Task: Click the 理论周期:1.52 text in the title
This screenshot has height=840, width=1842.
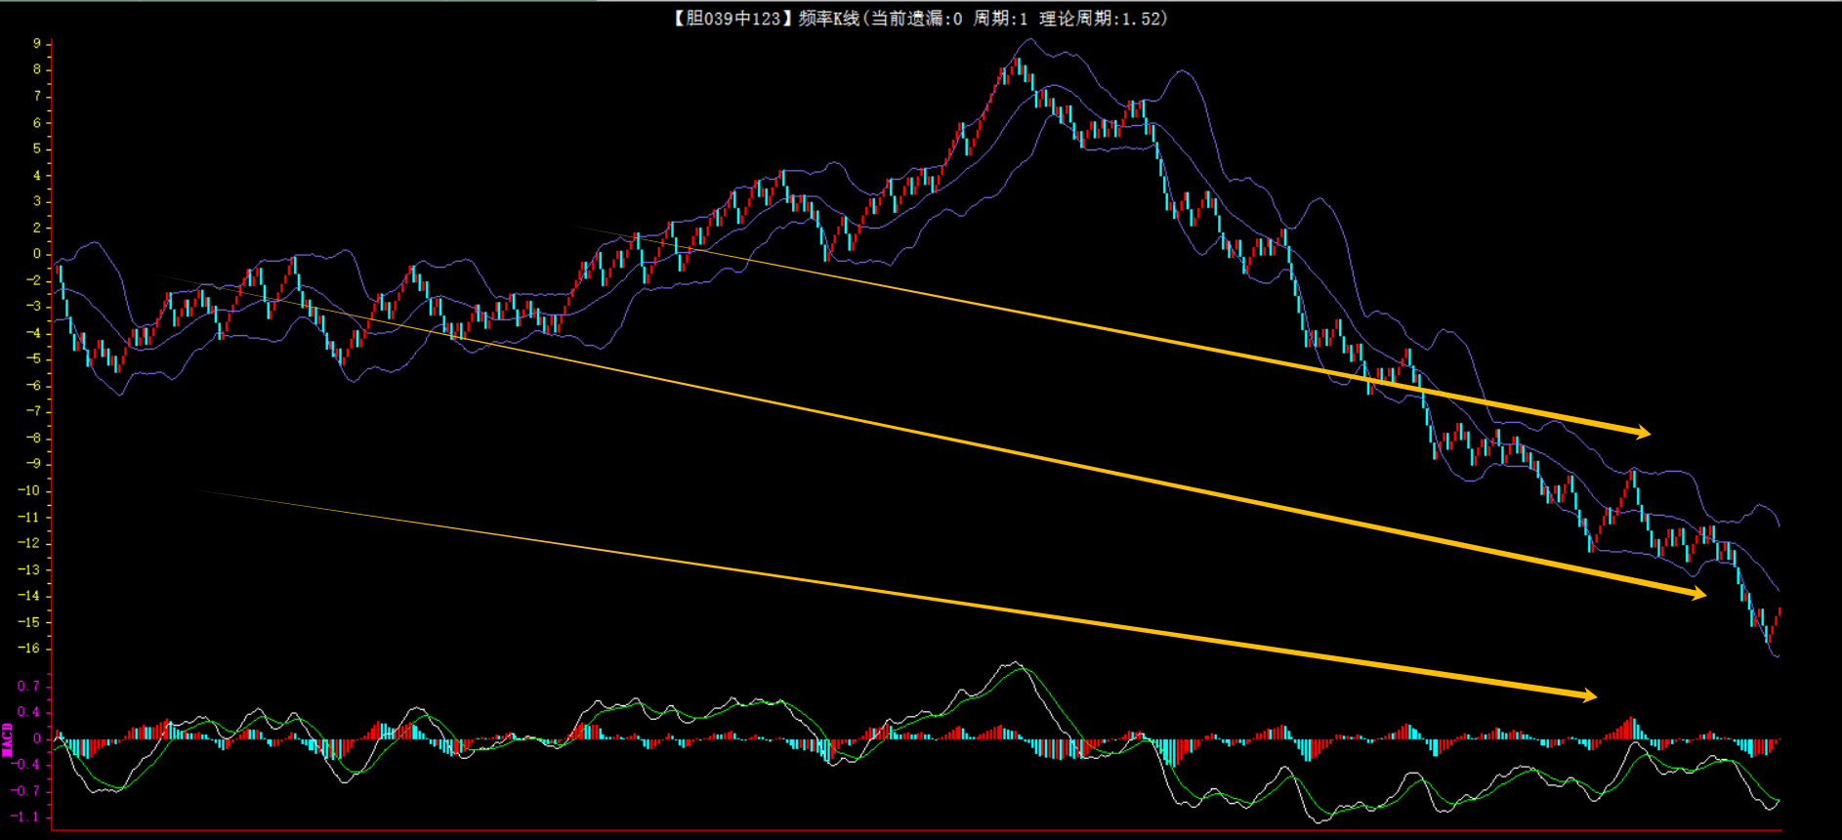Action: click(x=1103, y=19)
